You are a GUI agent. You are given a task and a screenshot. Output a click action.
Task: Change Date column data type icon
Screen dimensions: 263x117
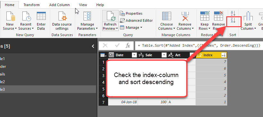tap(111, 55)
